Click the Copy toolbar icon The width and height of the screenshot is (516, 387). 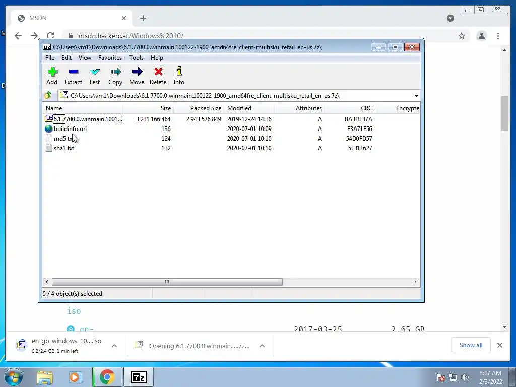(x=115, y=72)
